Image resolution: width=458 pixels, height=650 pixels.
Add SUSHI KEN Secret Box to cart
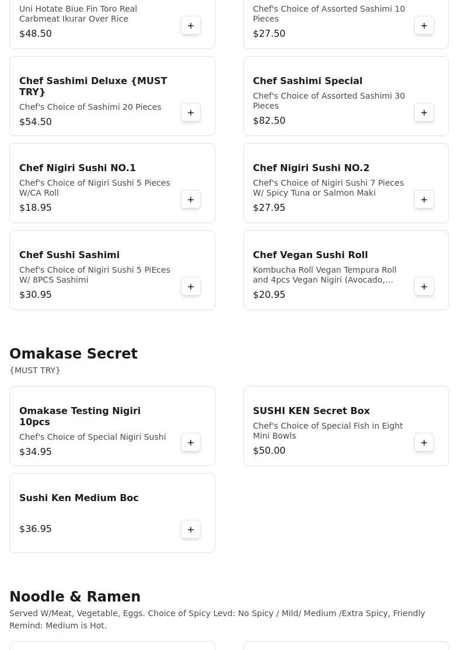click(x=424, y=442)
